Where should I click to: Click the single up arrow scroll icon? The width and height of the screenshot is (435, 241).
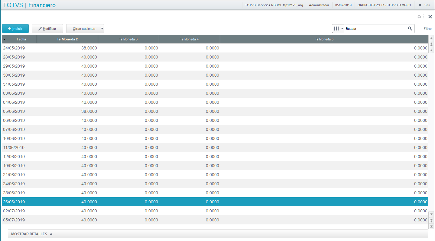[x=431, y=50]
